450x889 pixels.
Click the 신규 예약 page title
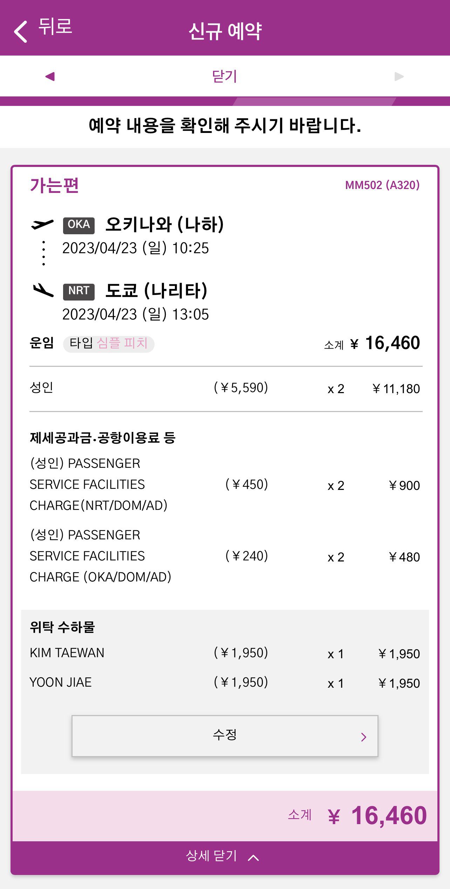tap(225, 31)
